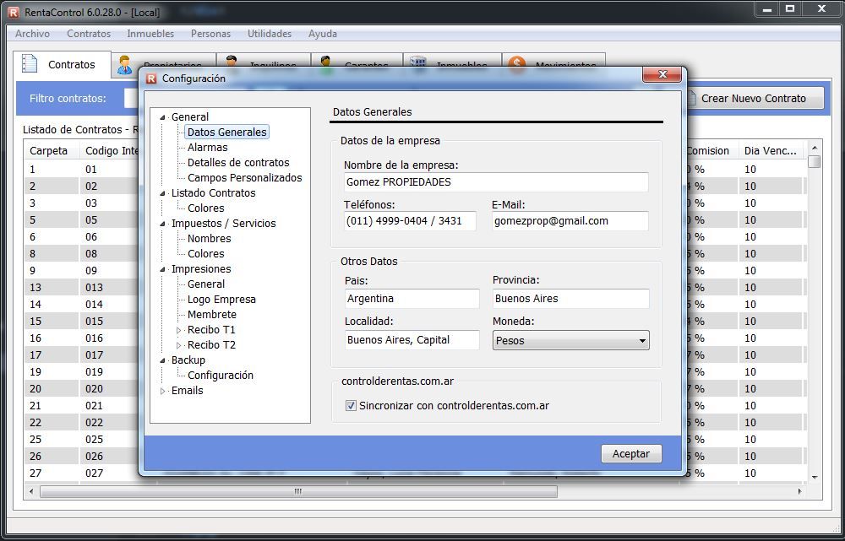845x541 pixels.
Task: Select Nombres under Impuestos / Servicios
Action: tap(209, 239)
